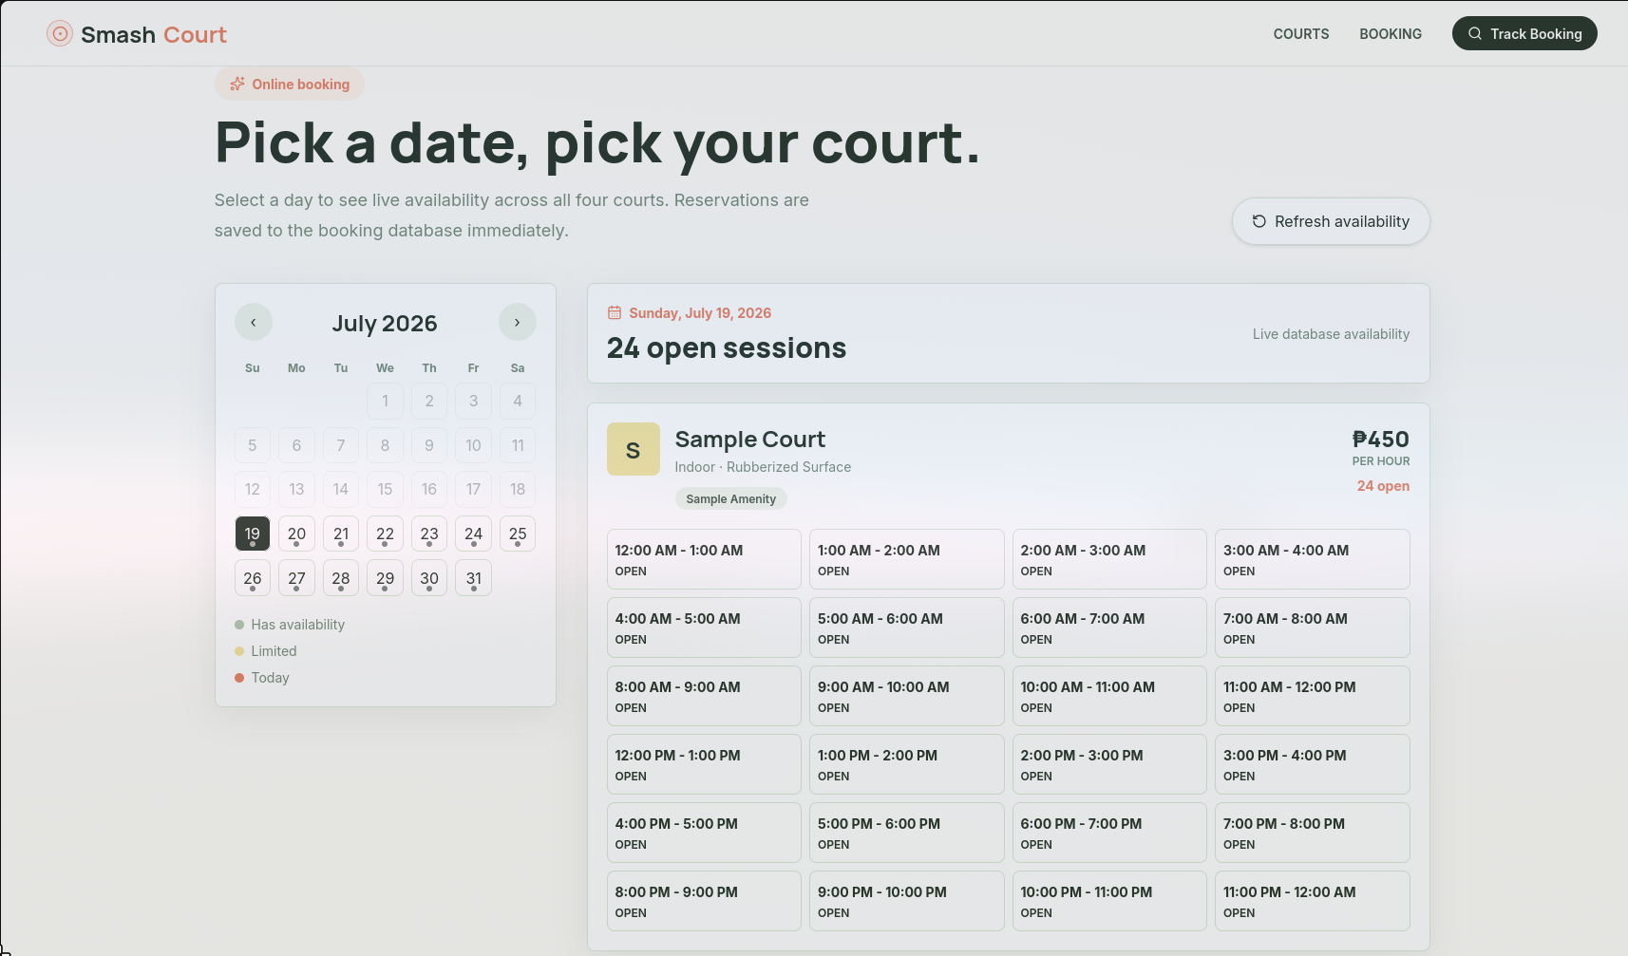Image resolution: width=1628 pixels, height=956 pixels.
Task: Click the Sample Court "S" avatar
Action: coord(634,449)
